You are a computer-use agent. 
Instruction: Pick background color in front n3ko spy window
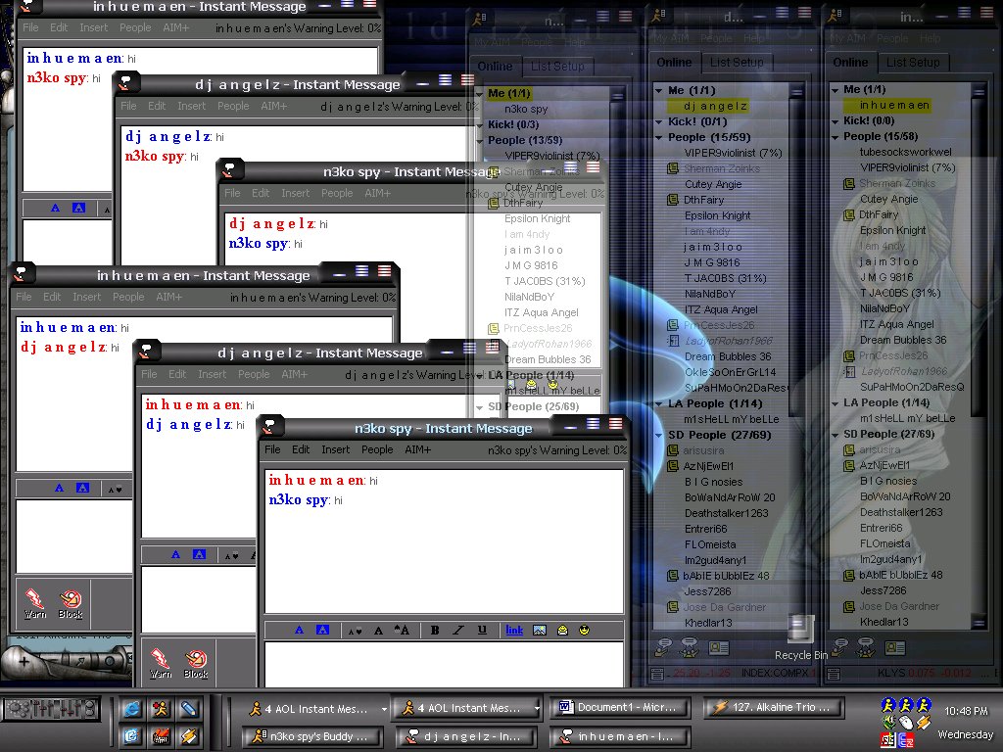(x=322, y=631)
